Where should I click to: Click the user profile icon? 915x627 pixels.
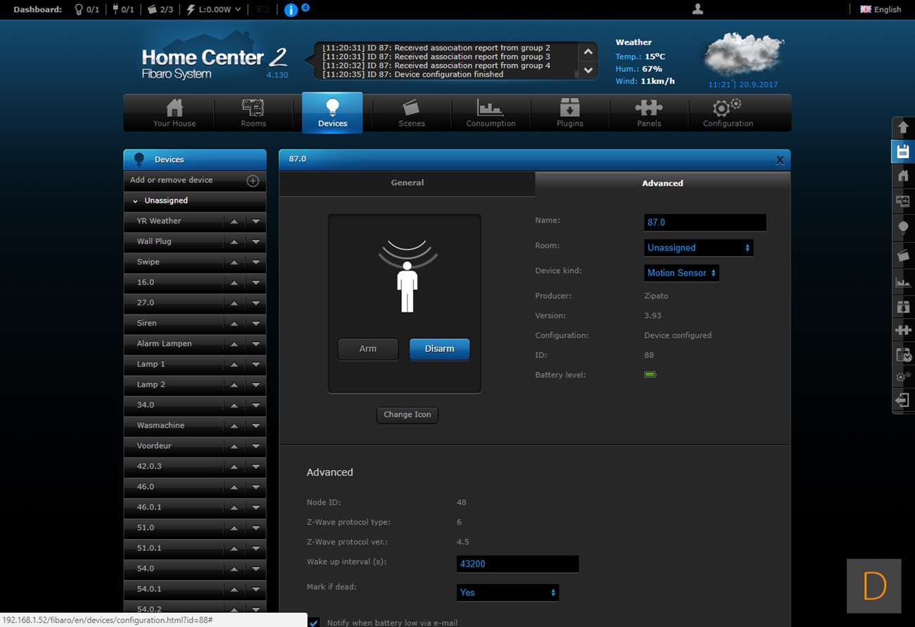[x=698, y=9]
